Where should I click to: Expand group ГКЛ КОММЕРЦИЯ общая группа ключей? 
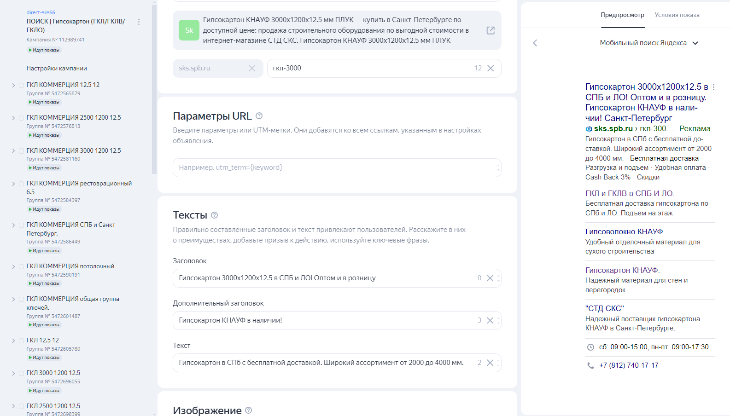[x=13, y=299]
